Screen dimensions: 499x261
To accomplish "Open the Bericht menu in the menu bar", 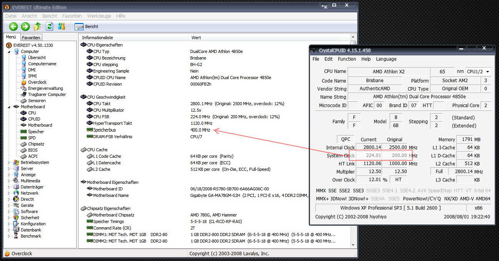I will click(x=50, y=16).
